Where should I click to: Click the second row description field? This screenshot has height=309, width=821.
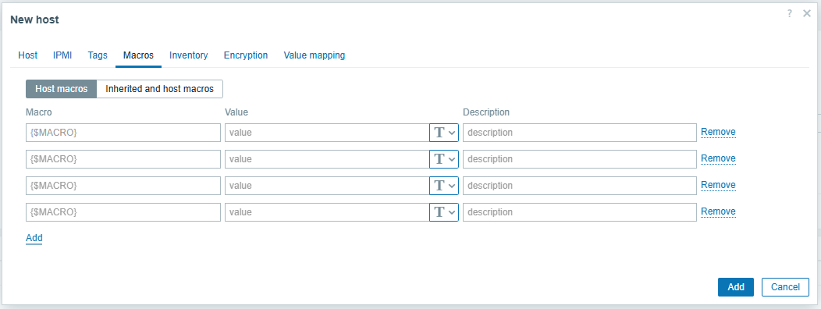pos(580,158)
